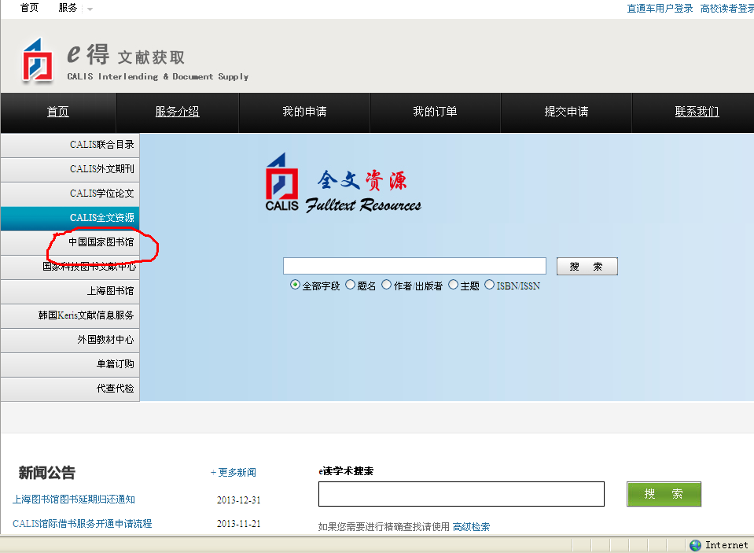
Task: Click the e得 文献获取 header title
Action: 126,55
